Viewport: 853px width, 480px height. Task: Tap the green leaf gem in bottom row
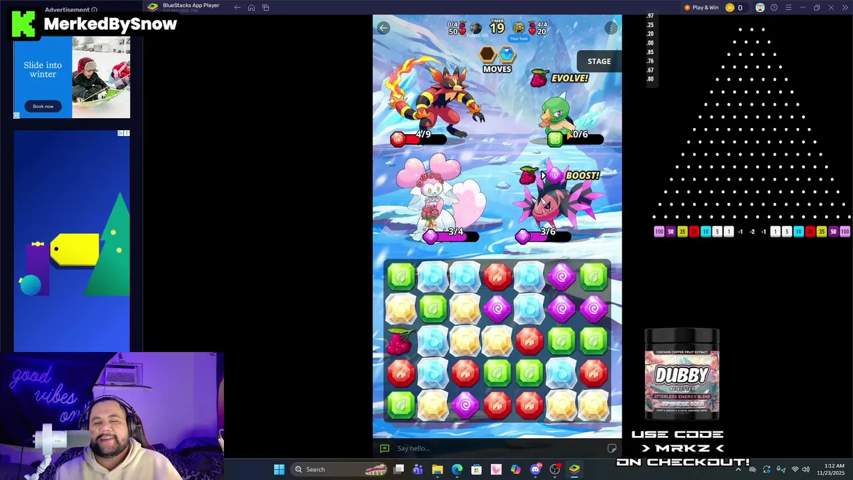click(x=401, y=405)
